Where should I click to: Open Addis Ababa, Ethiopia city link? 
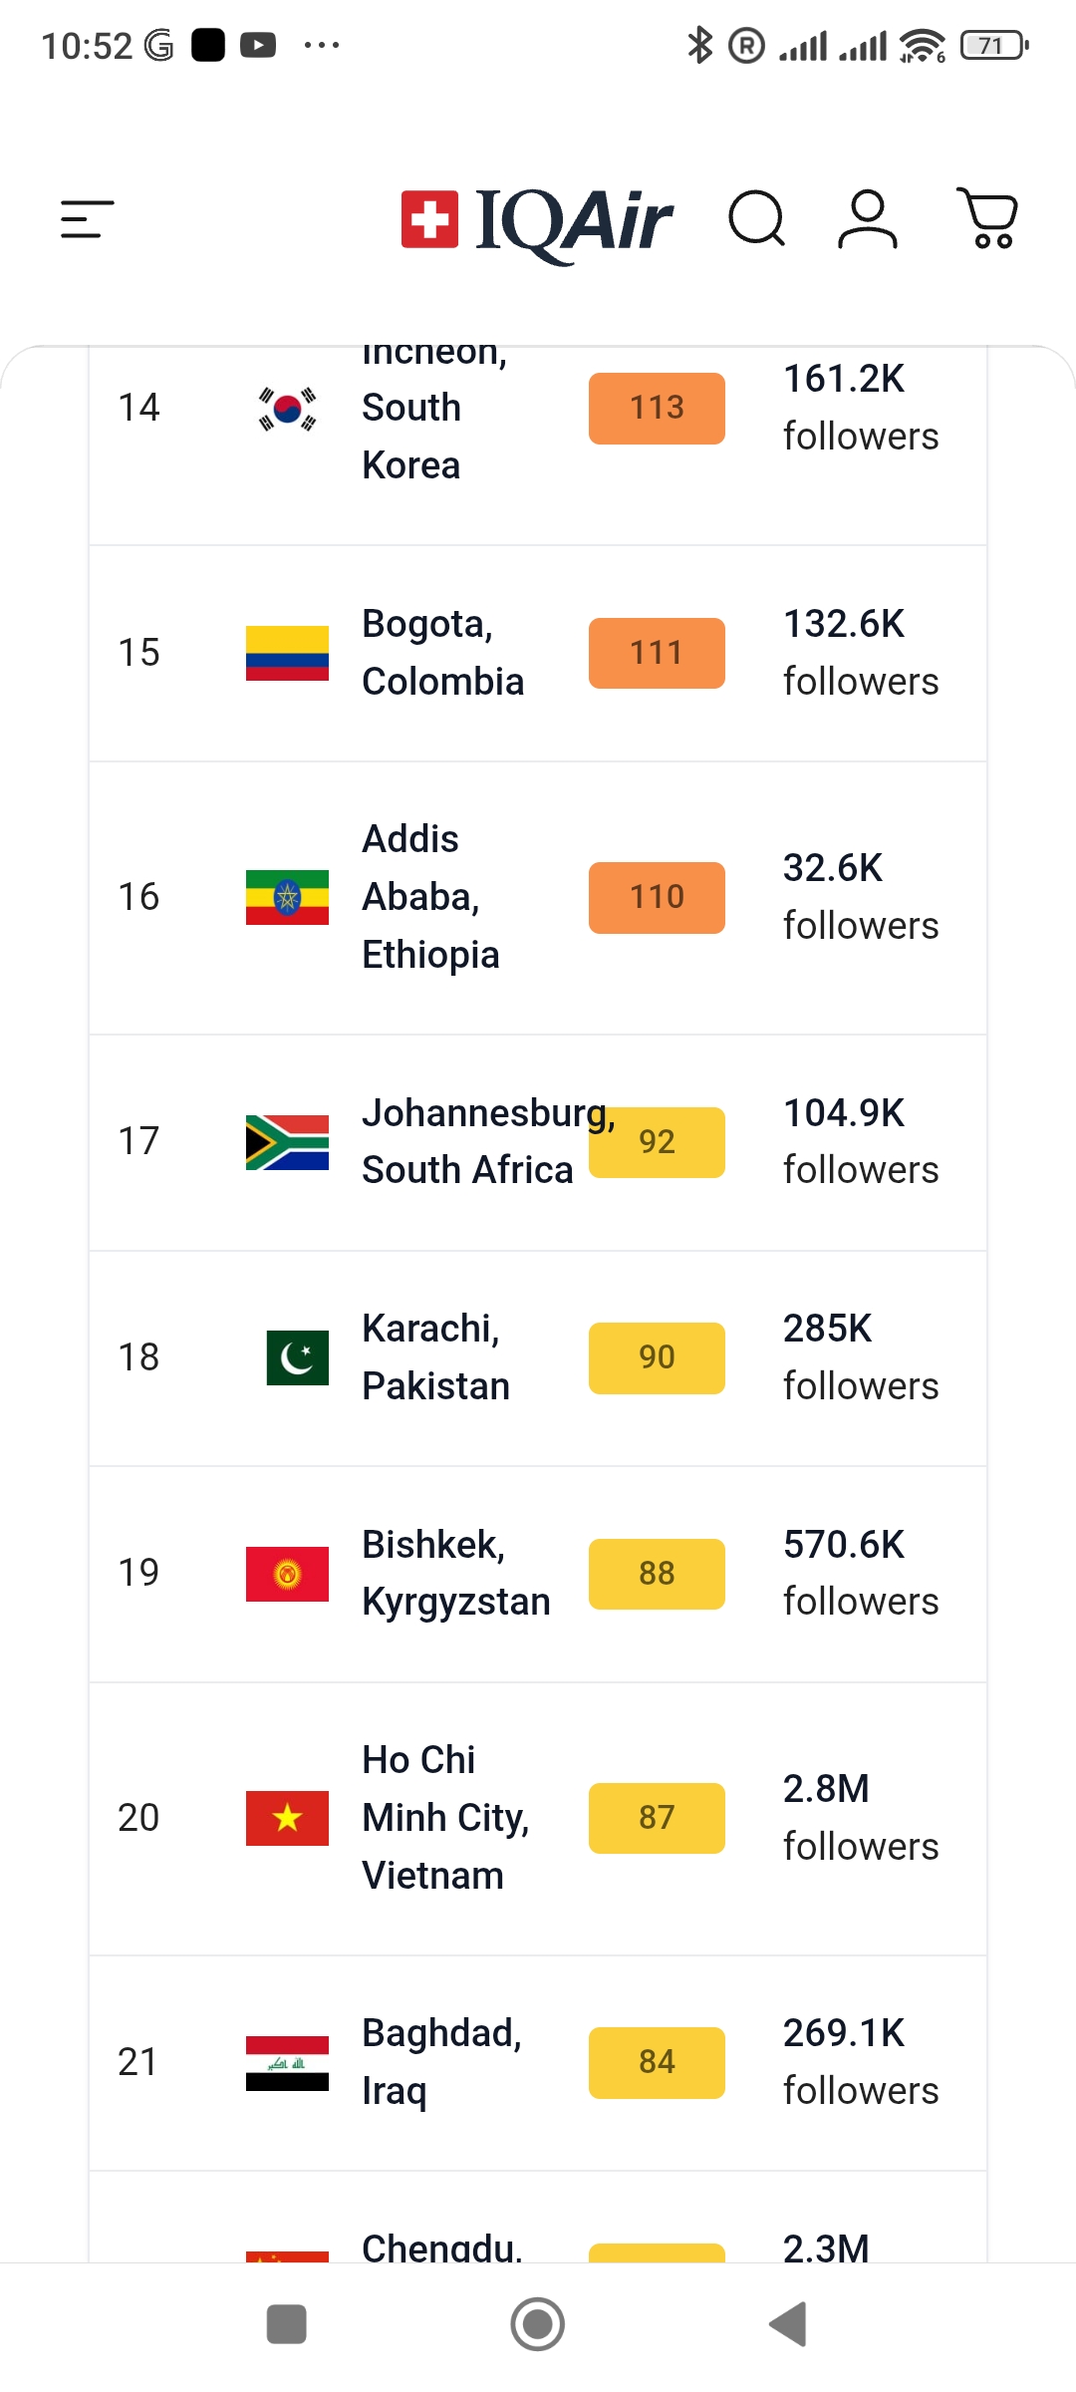[x=430, y=897]
